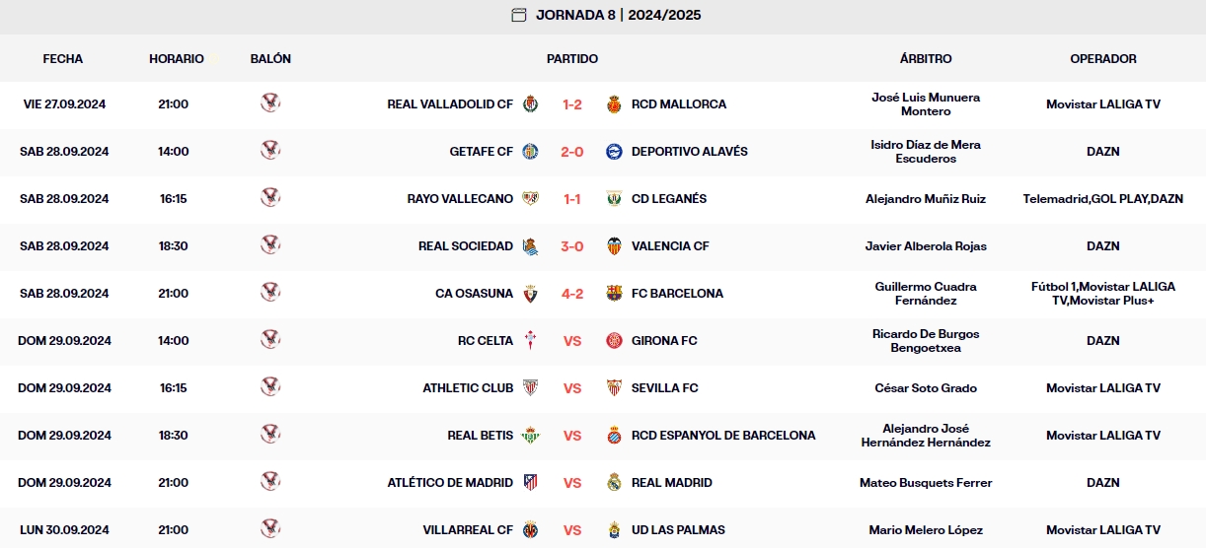Click the Real Madrid club crest

coord(614,483)
